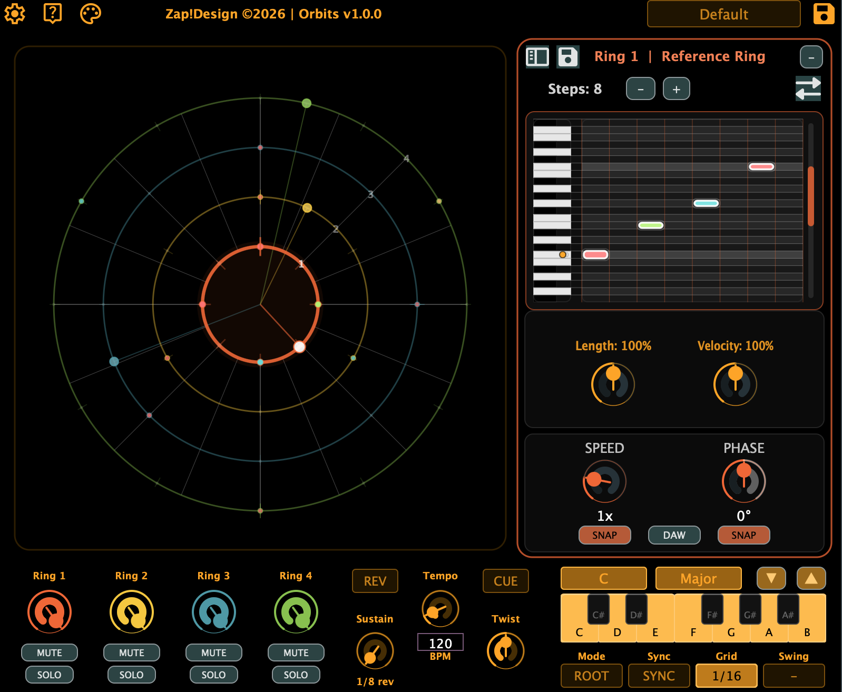Click the 120 BPM tempo field

440,643
